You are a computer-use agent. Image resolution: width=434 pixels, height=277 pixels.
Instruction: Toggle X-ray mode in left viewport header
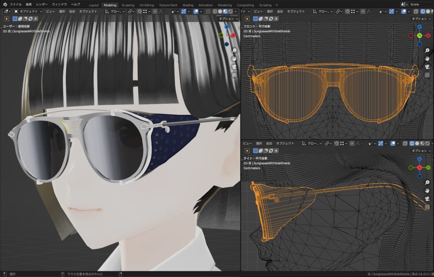[207, 11]
